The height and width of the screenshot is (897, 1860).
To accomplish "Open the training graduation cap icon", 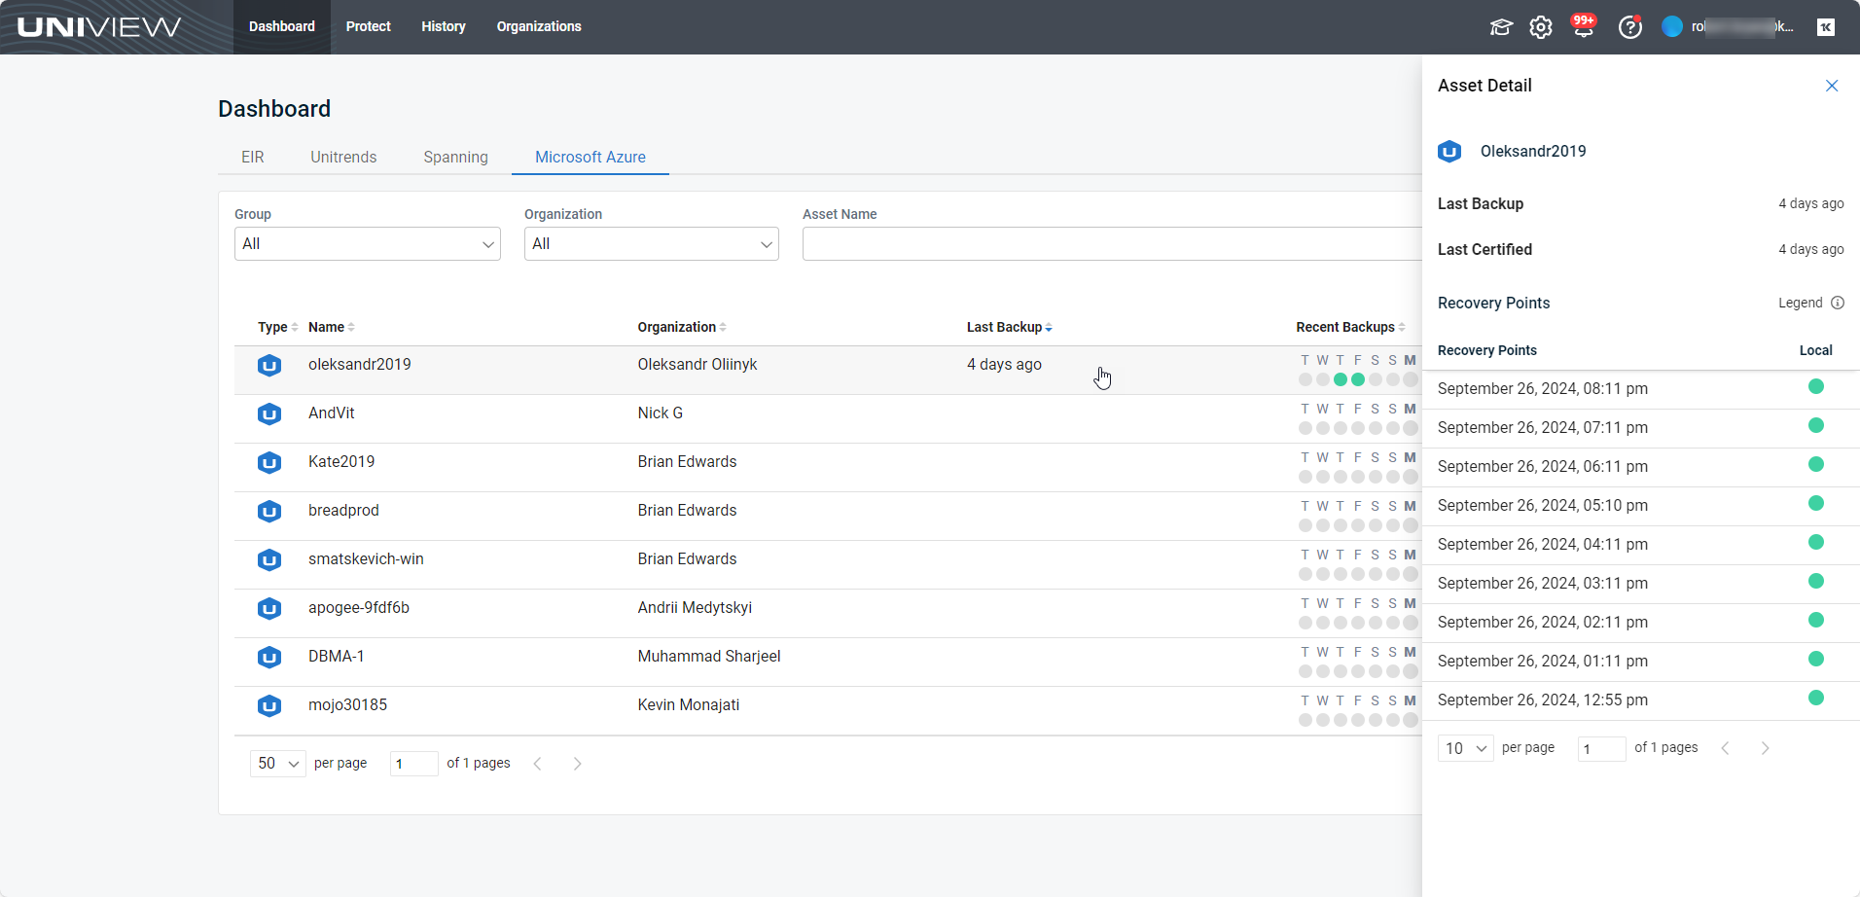I will 1501,27.
